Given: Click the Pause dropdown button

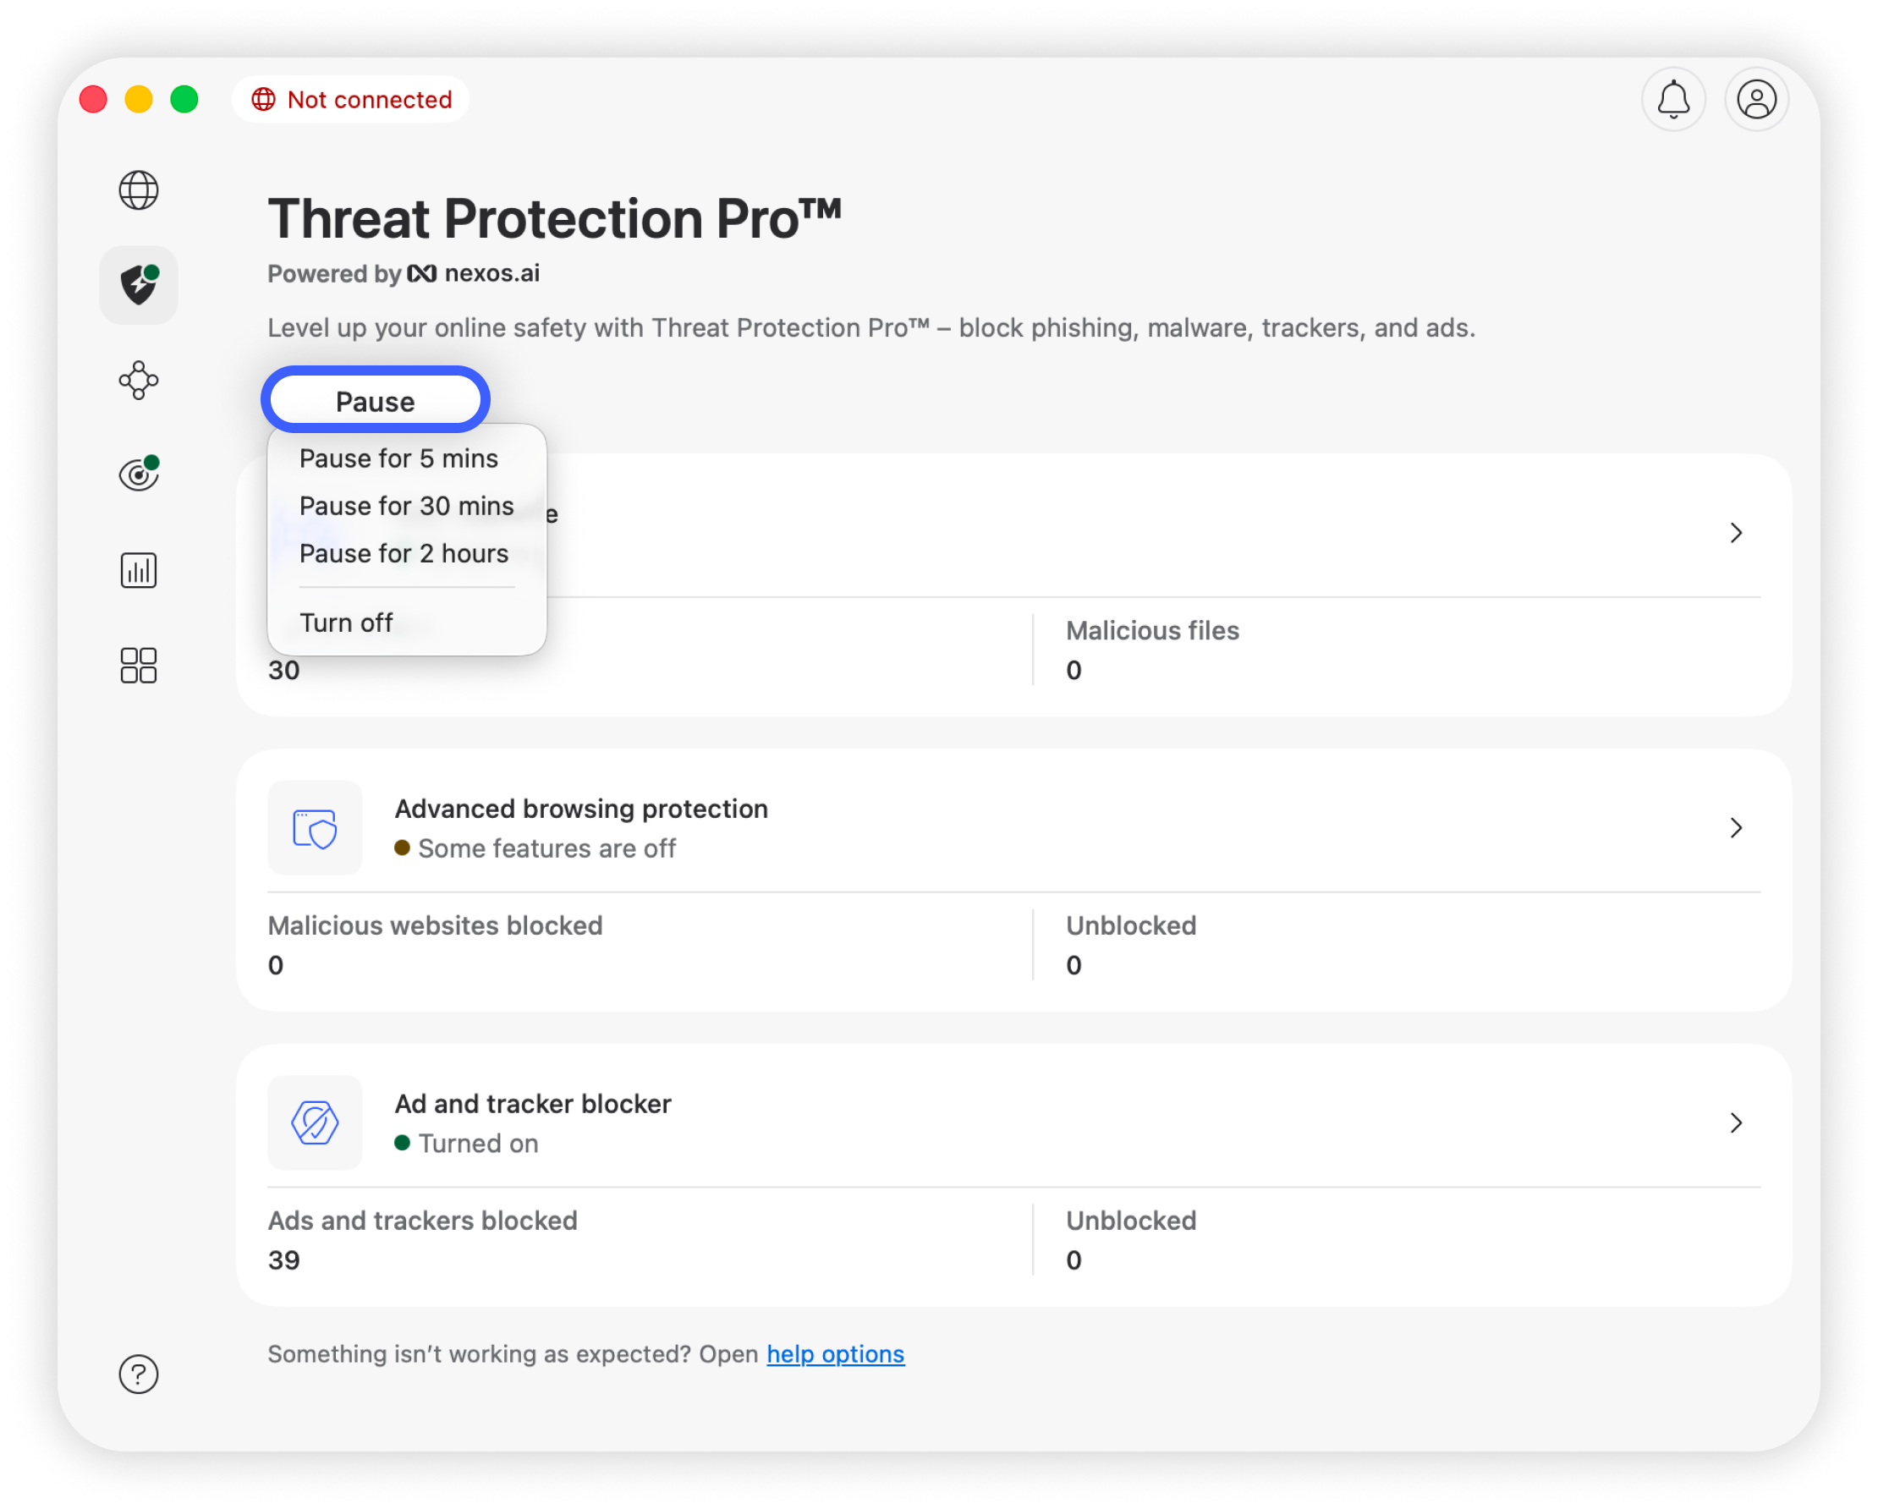Looking at the screenshot, I should pyautogui.click(x=376, y=402).
